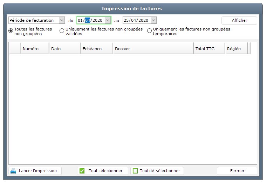This screenshot has height=184, width=267.
Task: Open the Période de facturation dropdown
Action: [62, 20]
